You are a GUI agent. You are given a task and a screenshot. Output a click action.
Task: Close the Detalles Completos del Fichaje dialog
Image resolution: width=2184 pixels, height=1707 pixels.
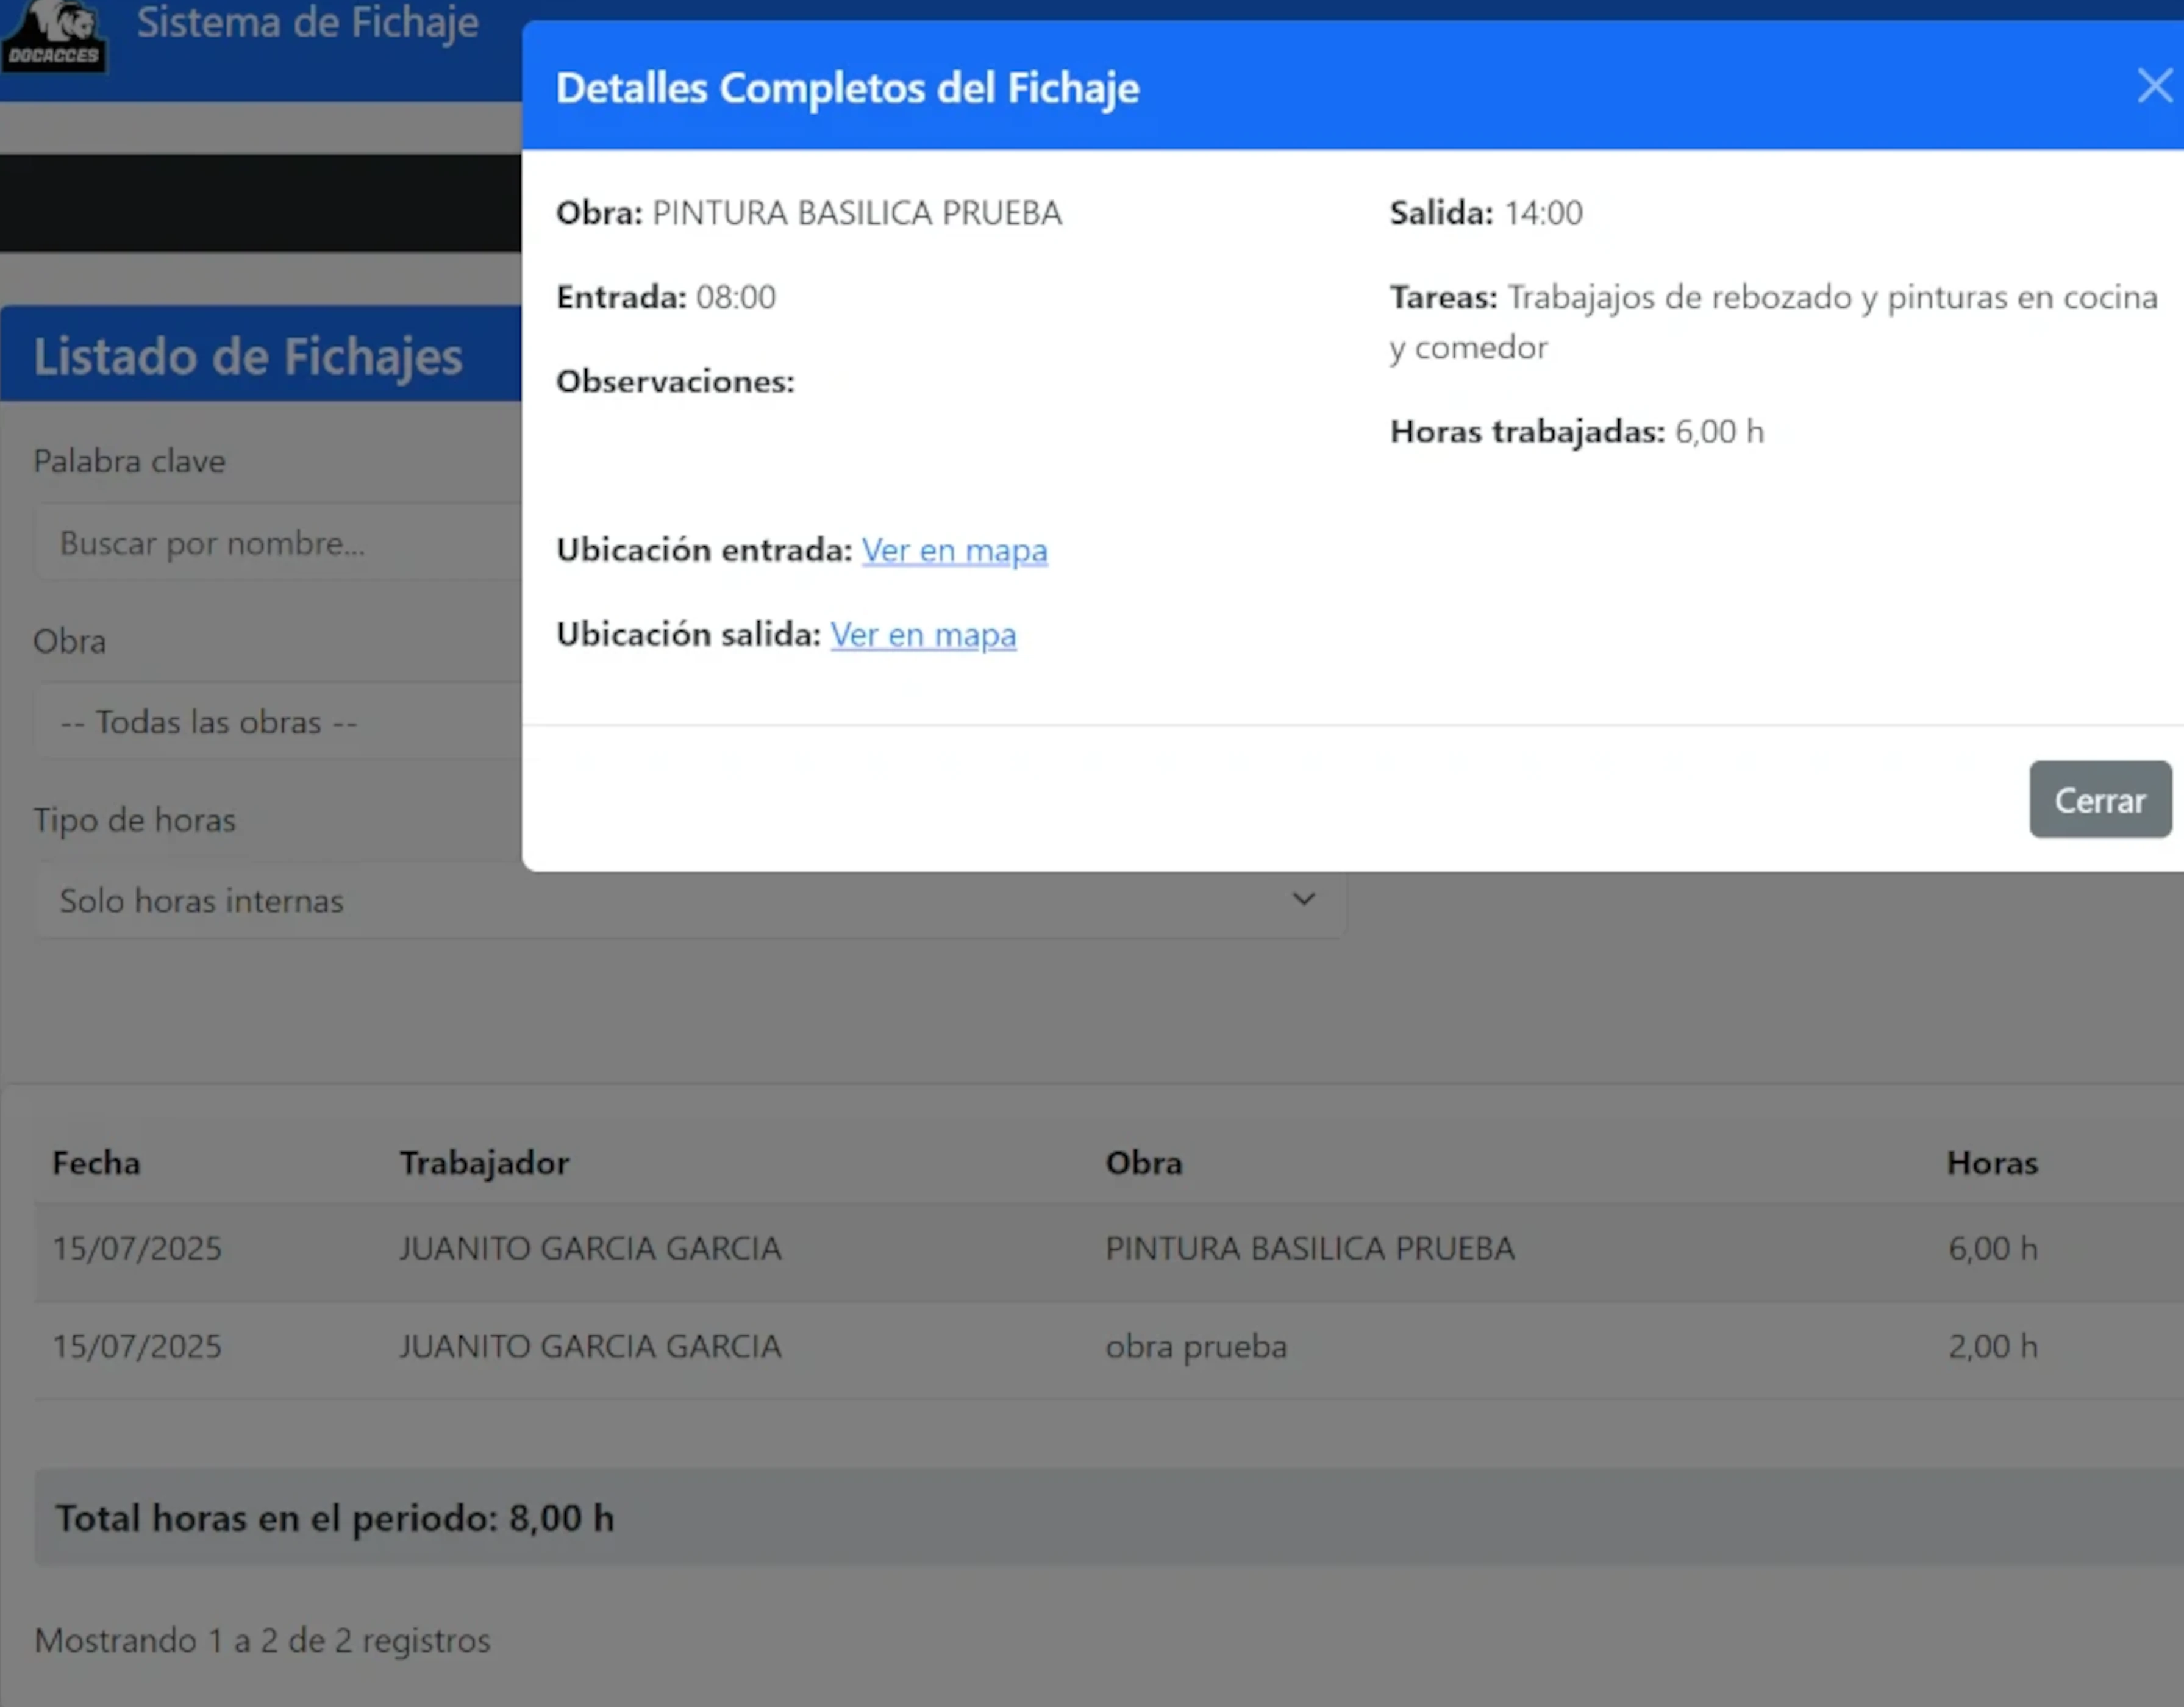[2154, 86]
